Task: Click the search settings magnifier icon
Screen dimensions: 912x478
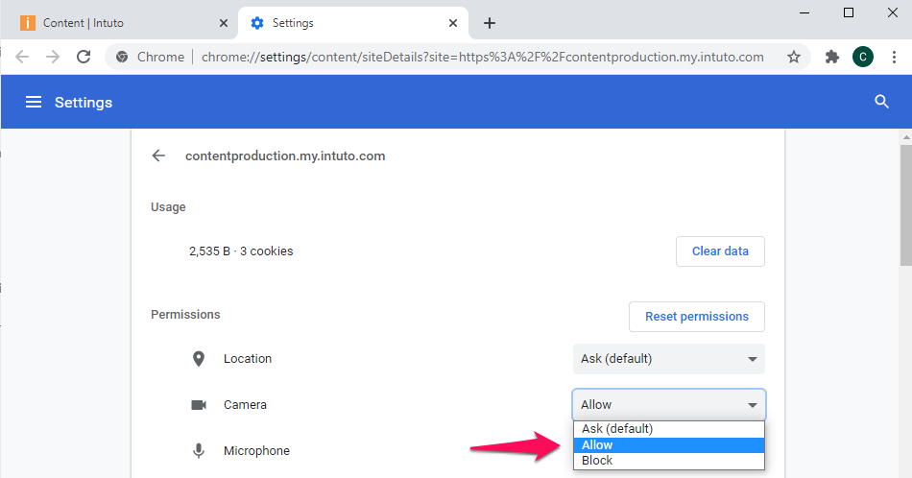Action: [881, 102]
